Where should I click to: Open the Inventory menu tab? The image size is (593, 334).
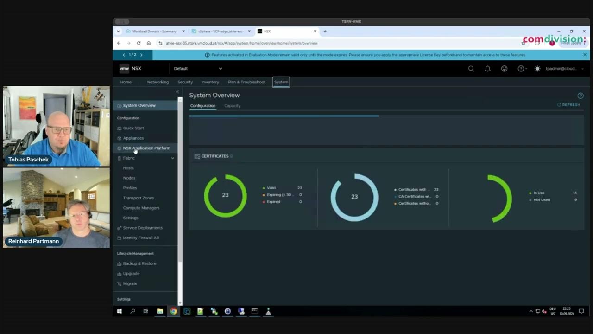210,82
